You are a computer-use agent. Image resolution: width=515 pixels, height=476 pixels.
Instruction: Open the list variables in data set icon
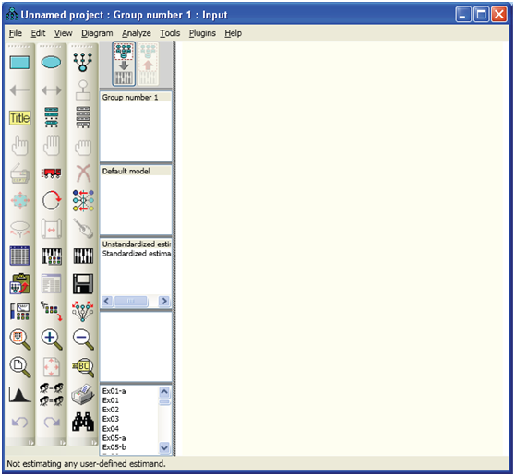click(83, 117)
